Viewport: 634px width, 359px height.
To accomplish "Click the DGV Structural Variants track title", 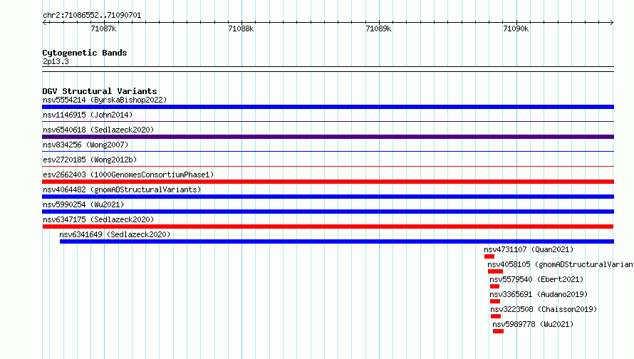I will click(x=100, y=91).
